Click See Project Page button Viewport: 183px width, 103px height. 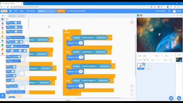pos(77,11)
